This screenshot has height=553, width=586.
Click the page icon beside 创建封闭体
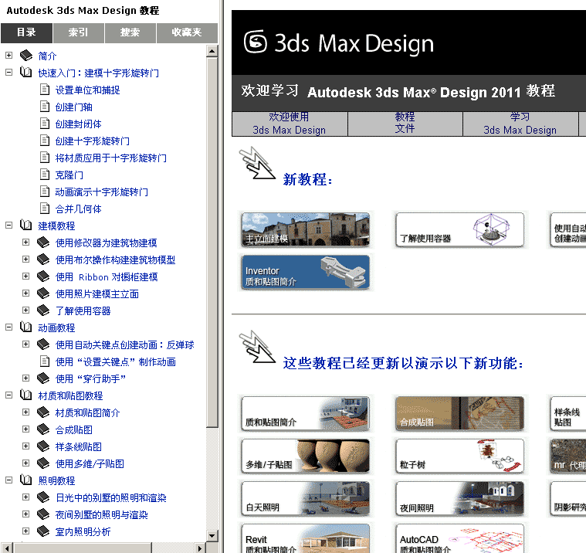point(45,124)
